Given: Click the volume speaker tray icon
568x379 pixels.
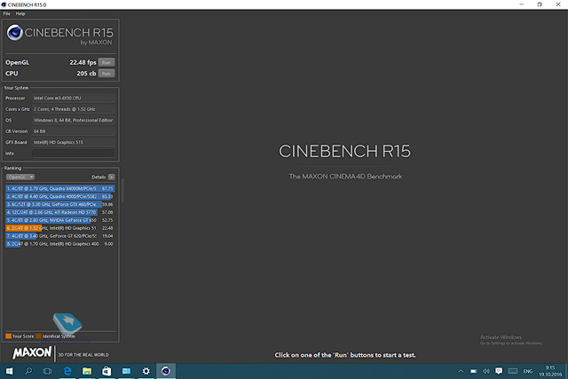Looking at the screenshot, I should pos(486,371).
